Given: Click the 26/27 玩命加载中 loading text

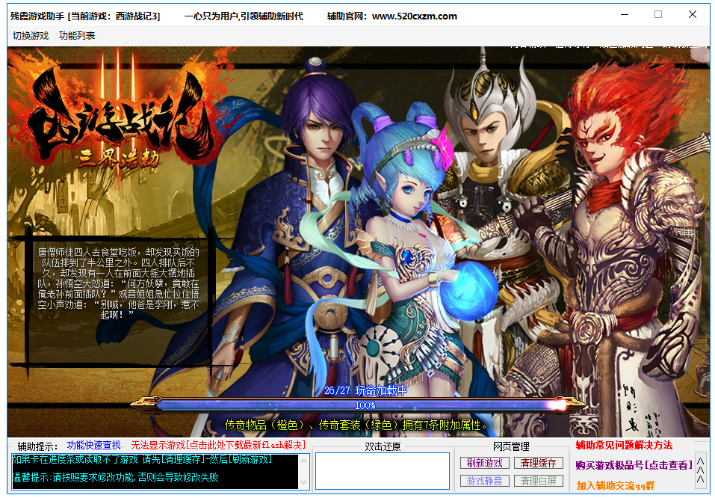Looking at the screenshot, I should point(366,391).
